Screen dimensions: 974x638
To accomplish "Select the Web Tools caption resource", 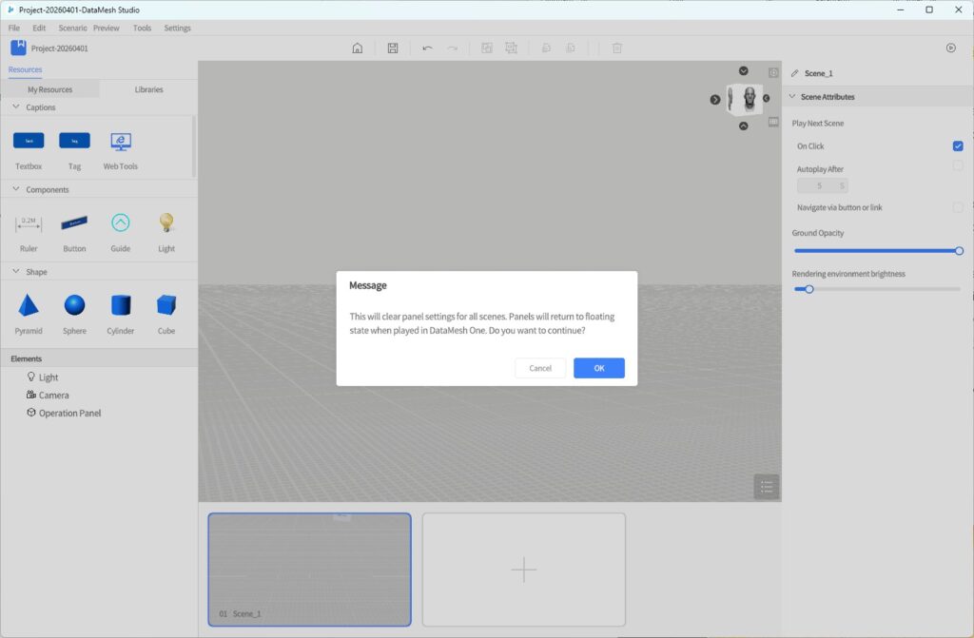I will tap(121, 142).
